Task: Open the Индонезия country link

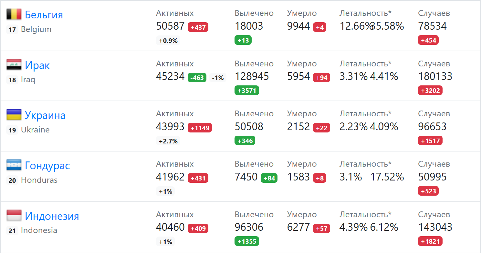Action: (x=52, y=216)
